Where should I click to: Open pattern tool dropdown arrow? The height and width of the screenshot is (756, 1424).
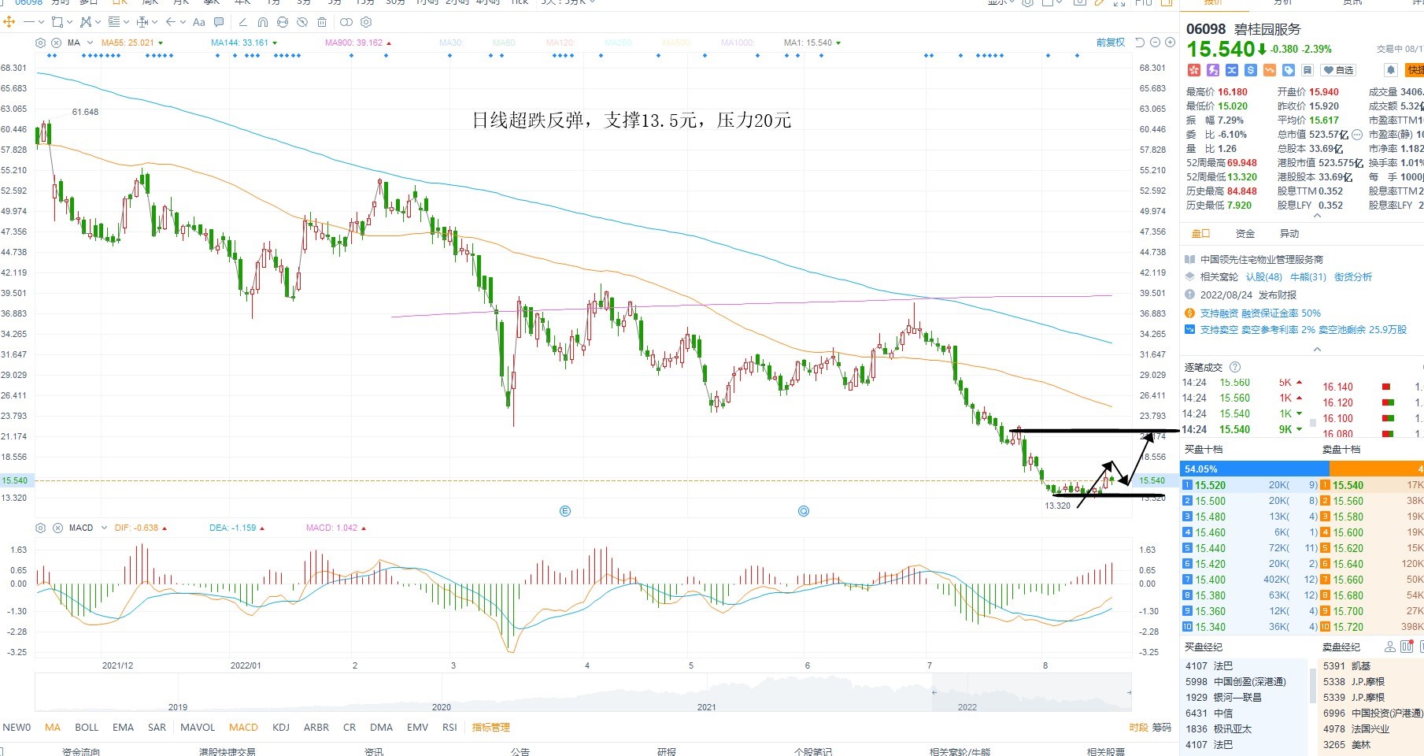[x=98, y=22]
